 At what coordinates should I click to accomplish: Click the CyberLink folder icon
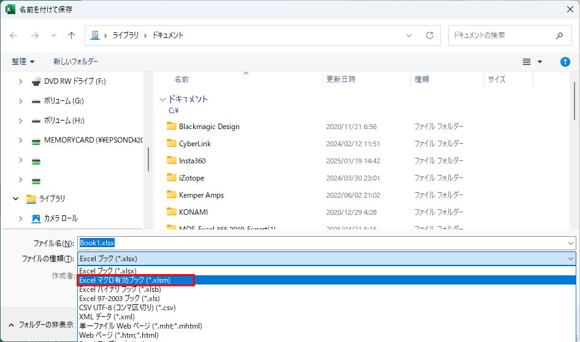tap(171, 143)
